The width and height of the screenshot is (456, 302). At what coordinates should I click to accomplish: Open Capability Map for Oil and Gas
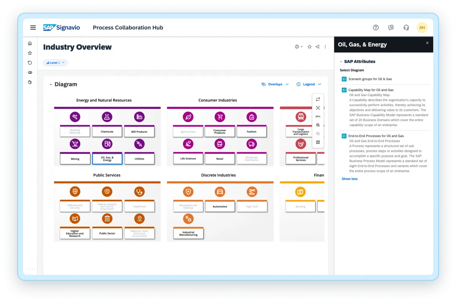click(x=371, y=90)
